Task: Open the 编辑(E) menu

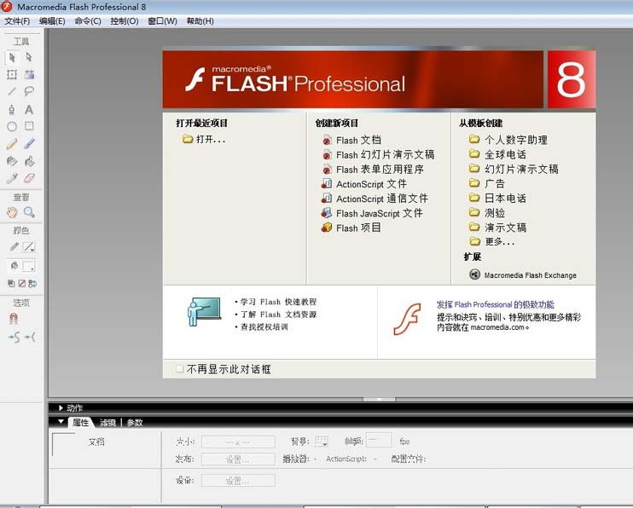Action: pos(52,21)
